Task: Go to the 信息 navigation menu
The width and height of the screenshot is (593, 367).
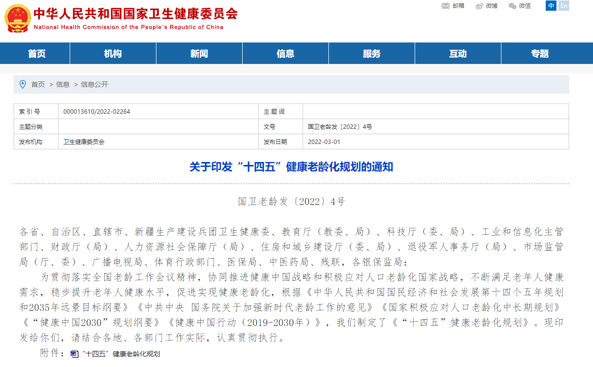Action: [x=285, y=54]
